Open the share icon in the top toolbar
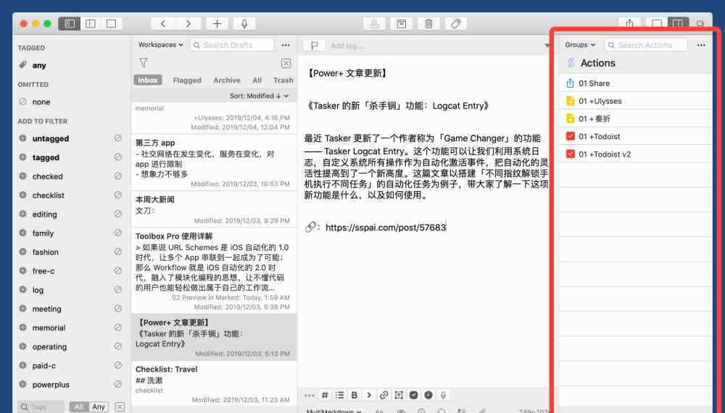This screenshot has height=413, width=725. (629, 24)
